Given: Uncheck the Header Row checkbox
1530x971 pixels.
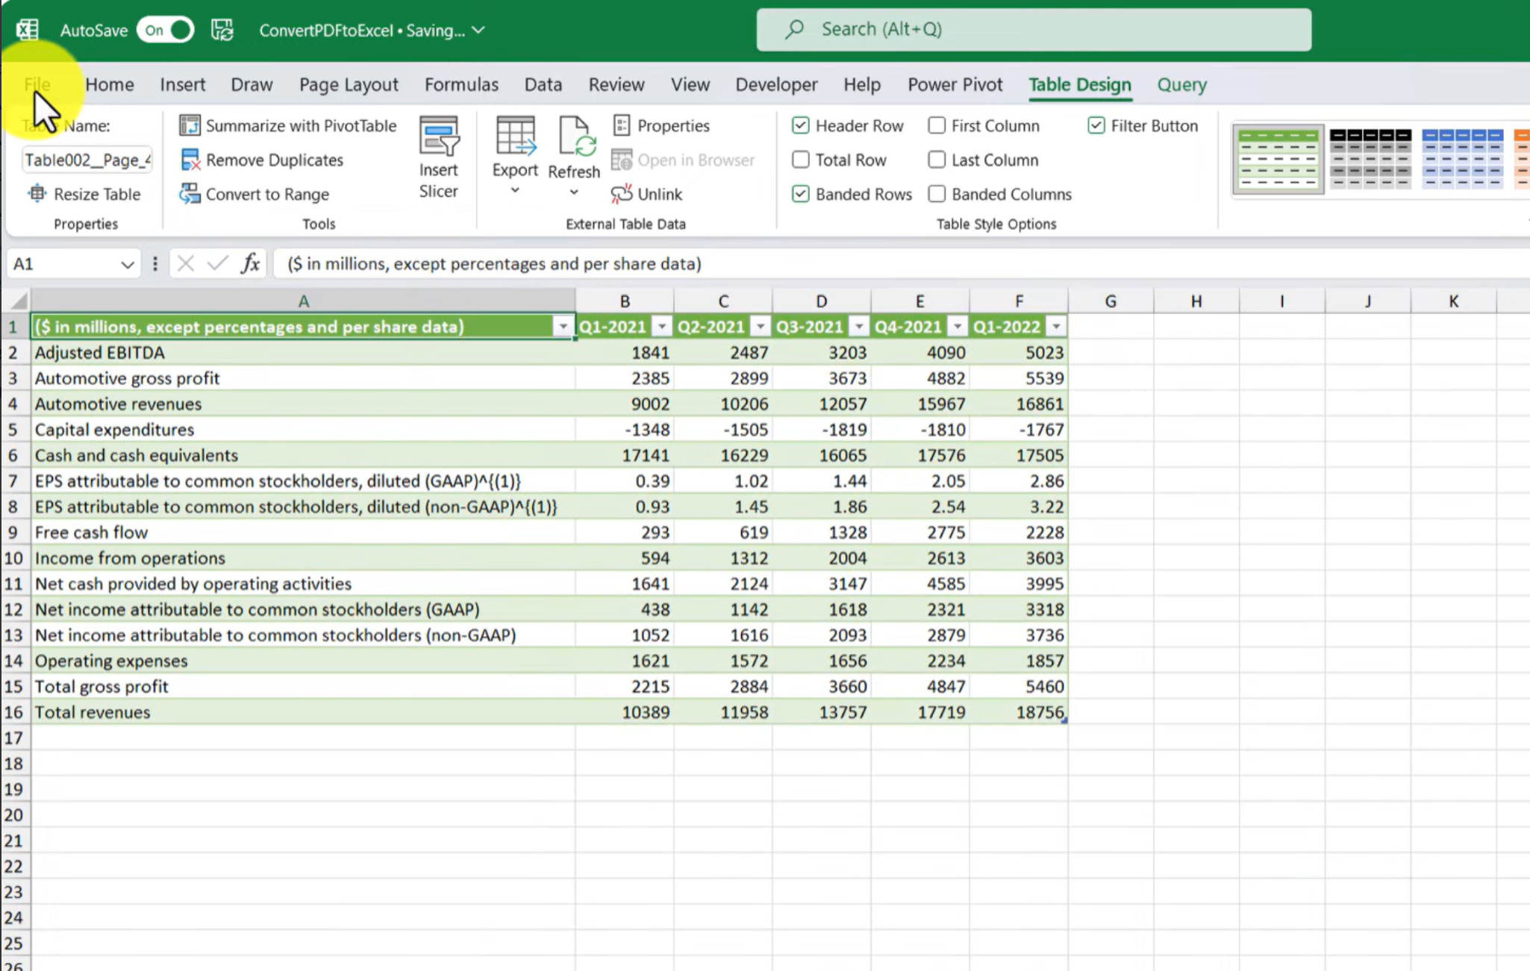Looking at the screenshot, I should coord(800,125).
